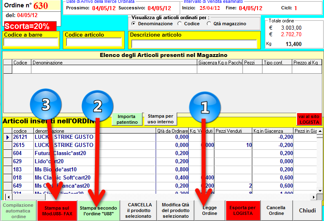Click the order number 630 field
324x221 pixels.
[x=46, y=6]
